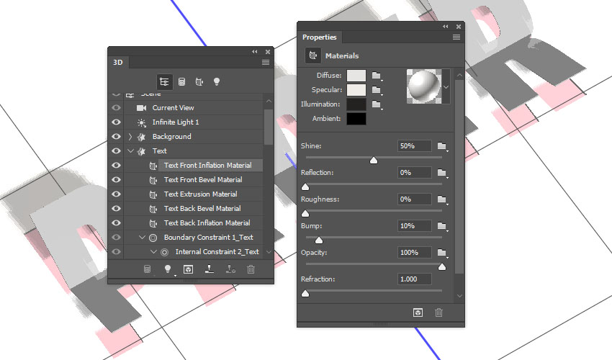Viewport: 612px width, 360px height.
Task: Toggle visibility of Current View
Action: point(117,108)
